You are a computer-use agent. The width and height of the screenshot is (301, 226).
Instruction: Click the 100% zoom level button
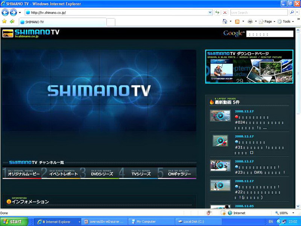pyautogui.click(x=281, y=213)
